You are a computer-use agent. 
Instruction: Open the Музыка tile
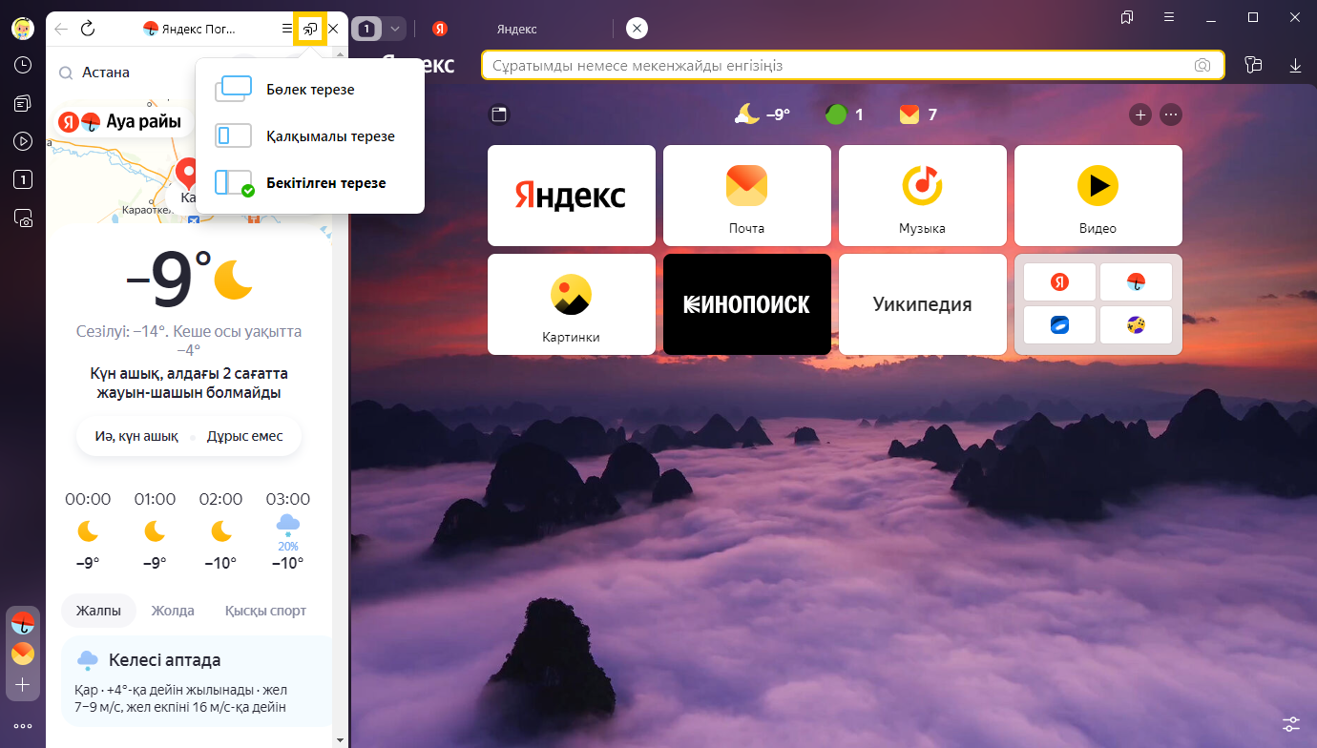(923, 196)
